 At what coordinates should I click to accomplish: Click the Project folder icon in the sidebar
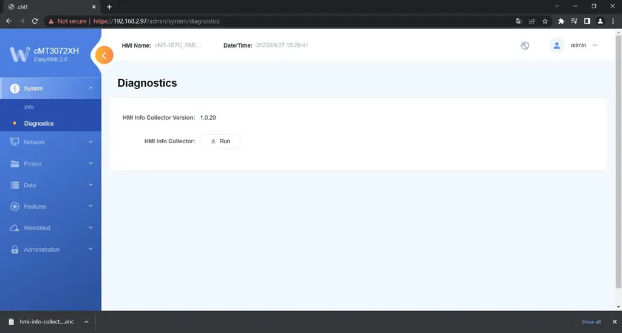point(15,164)
